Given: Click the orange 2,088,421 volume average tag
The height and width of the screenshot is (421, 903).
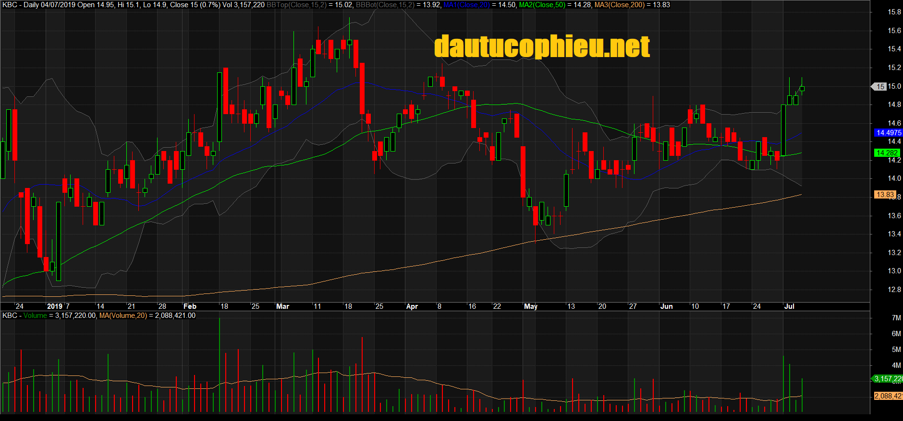Looking at the screenshot, I should [888, 396].
